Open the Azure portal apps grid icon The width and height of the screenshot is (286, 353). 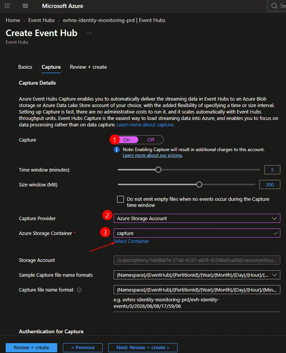point(7,6)
